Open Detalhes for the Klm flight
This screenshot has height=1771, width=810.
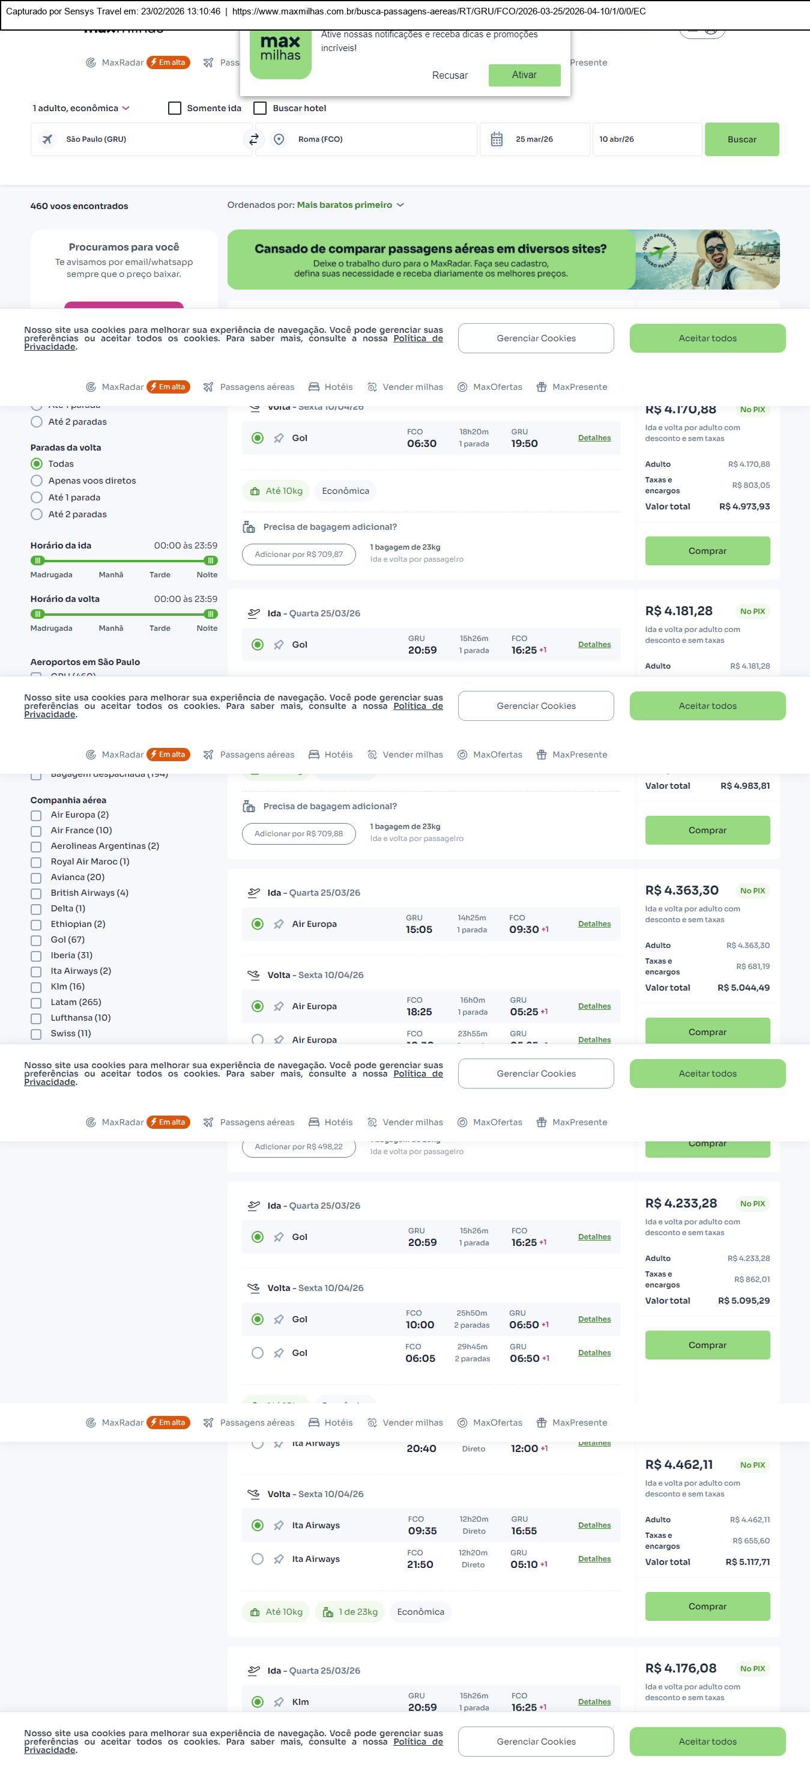(594, 1703)
